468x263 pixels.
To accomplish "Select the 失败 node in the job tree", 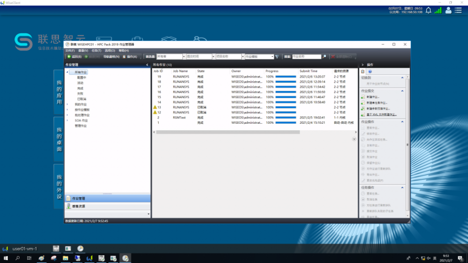I will click(x=80, y=94).
